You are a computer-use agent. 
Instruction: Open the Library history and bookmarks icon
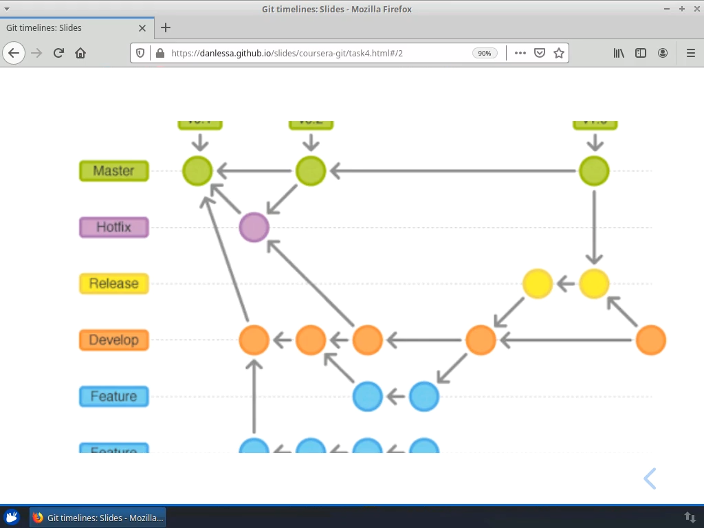(x=619, y=53)
